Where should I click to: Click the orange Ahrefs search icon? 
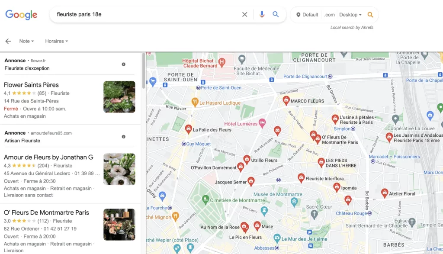[x=370, y=15]
